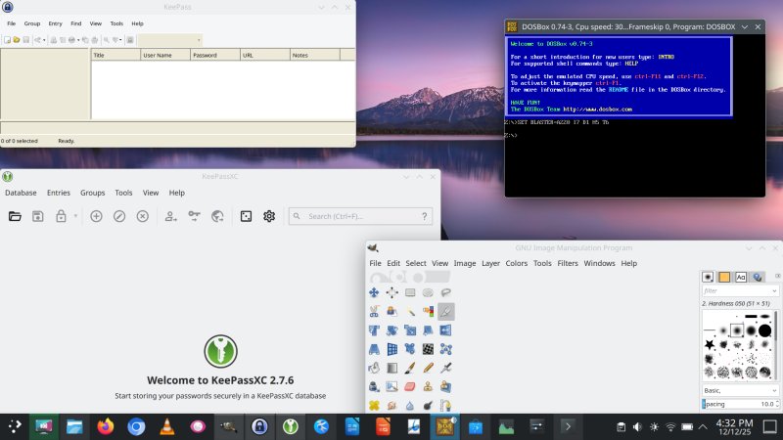Click the KeePassXC password generator dice icon
Image resolution: width=783 pixels, height=440 pixels.
tap(247, 216)
